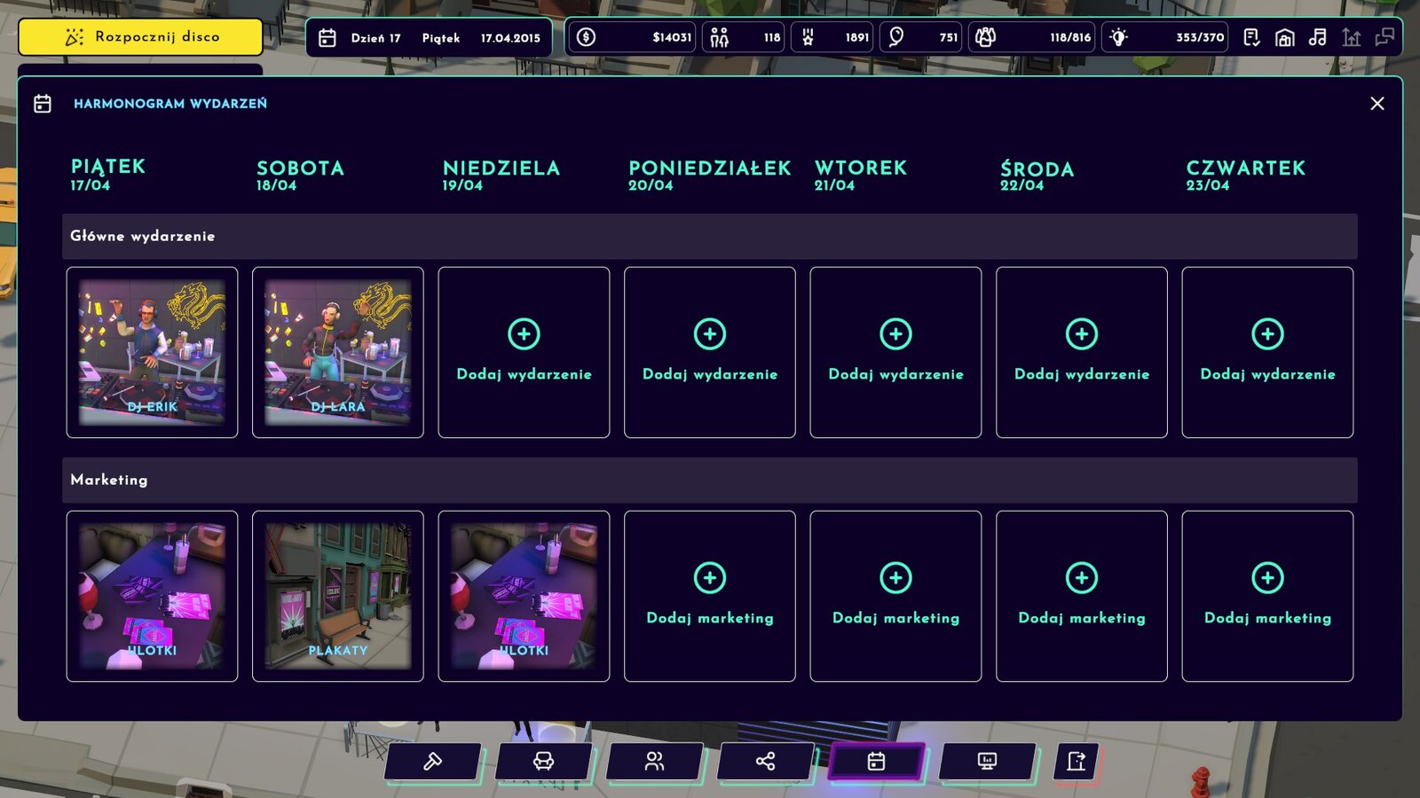Click the share network icon
This screenshot has height=798, width=1420.
click(765, 762)
